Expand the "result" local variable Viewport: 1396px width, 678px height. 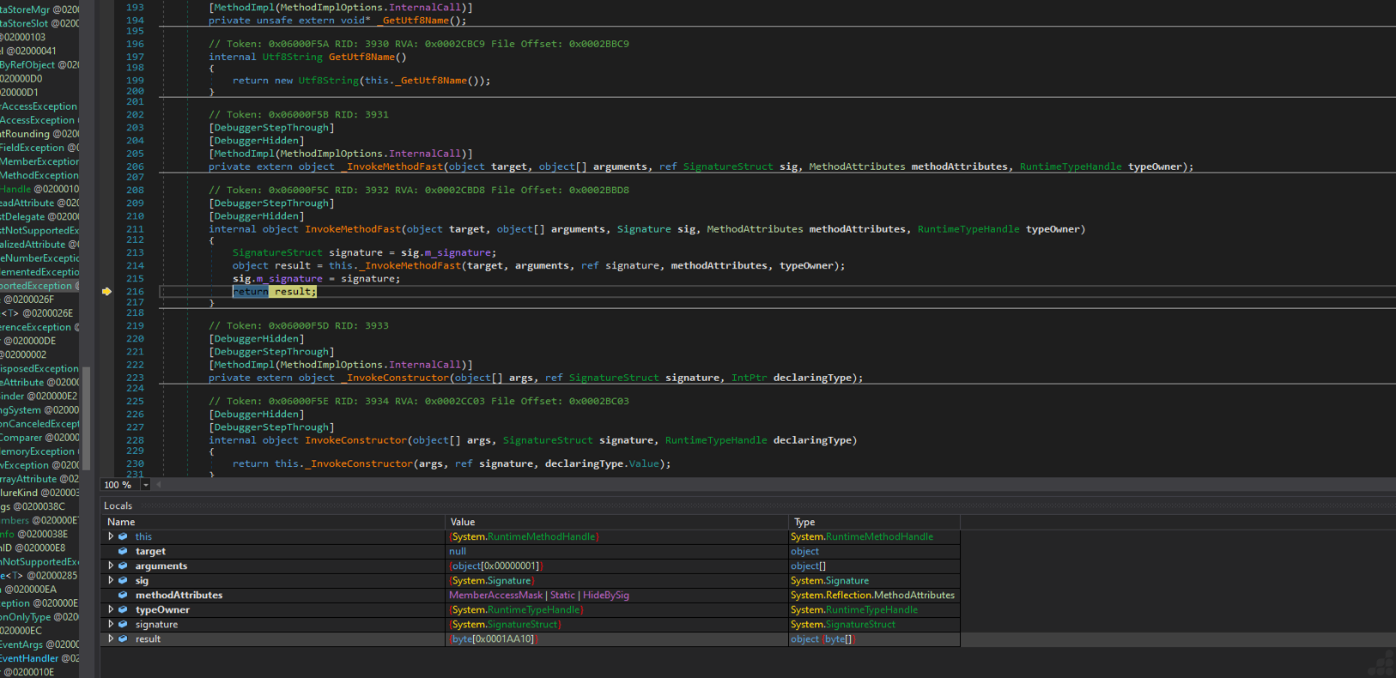tap(111, 639)
